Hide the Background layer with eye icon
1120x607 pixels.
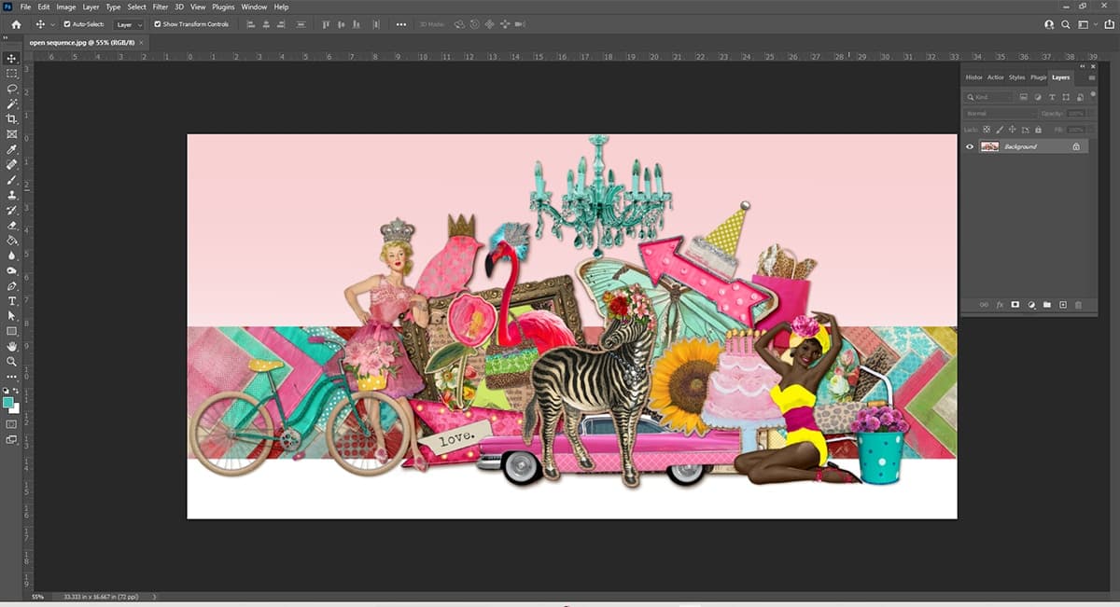click(x=970, y=146)
